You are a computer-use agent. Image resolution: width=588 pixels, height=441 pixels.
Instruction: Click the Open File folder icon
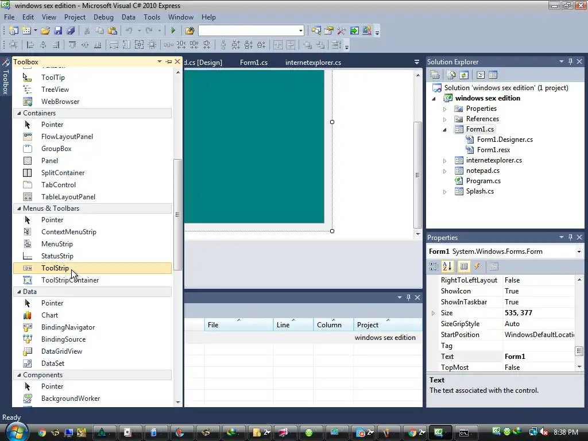click(x=45, y=30)
